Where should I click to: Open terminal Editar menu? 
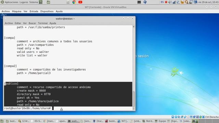18,23
